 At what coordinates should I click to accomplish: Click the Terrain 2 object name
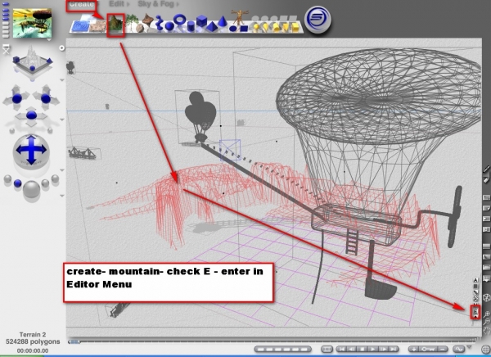click(32, 334)
